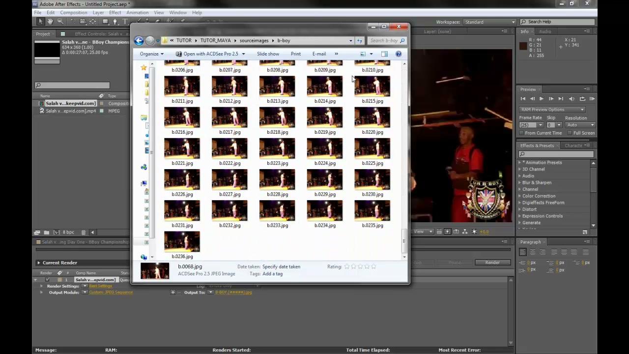Expand the Current Render section
The image size is (629, 354).
[39, 263]
